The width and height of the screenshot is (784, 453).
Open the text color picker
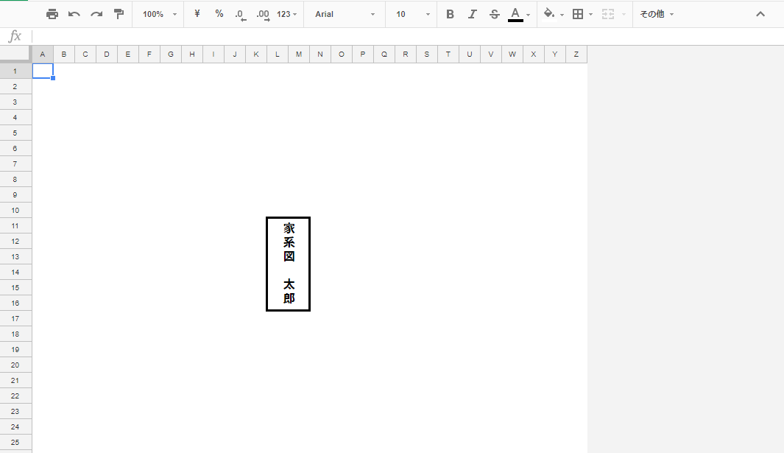(516, 14)
